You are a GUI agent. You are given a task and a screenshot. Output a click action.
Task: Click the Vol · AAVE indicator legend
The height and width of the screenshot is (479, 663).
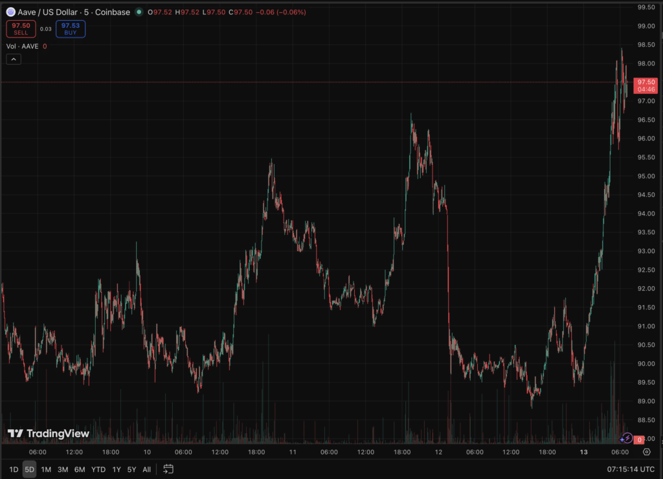pos(23,46)
